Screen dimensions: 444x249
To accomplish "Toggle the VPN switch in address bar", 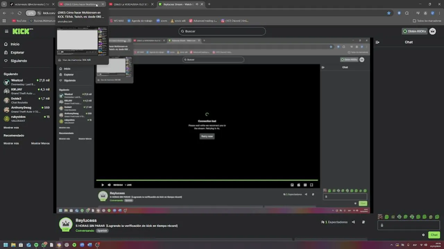I will tap(31, 13).
